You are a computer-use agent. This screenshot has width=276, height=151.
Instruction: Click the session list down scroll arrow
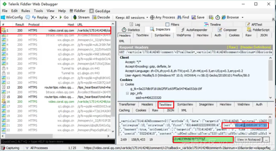point(113,131)
